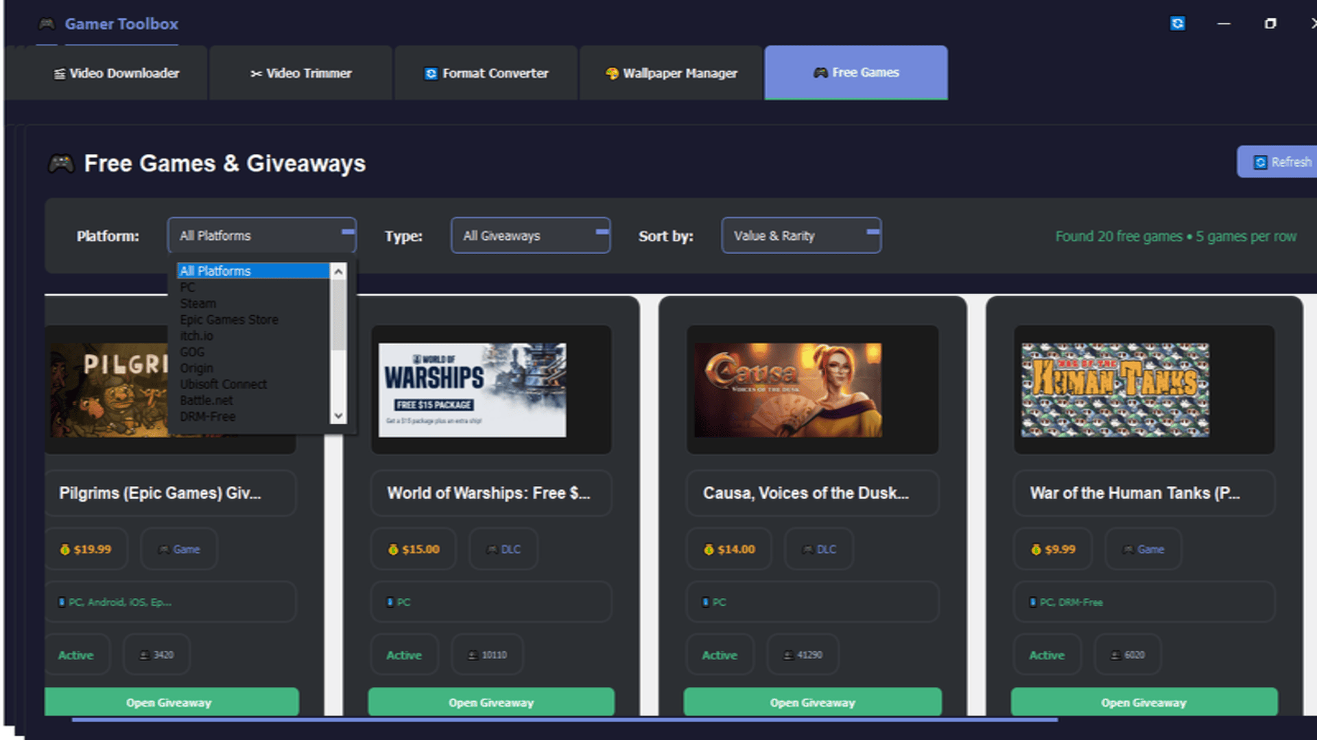This screenshot has height=740, width=1317.
Task: Click the image icon on Wallpaper Manager tab
Action: [611, 73]
